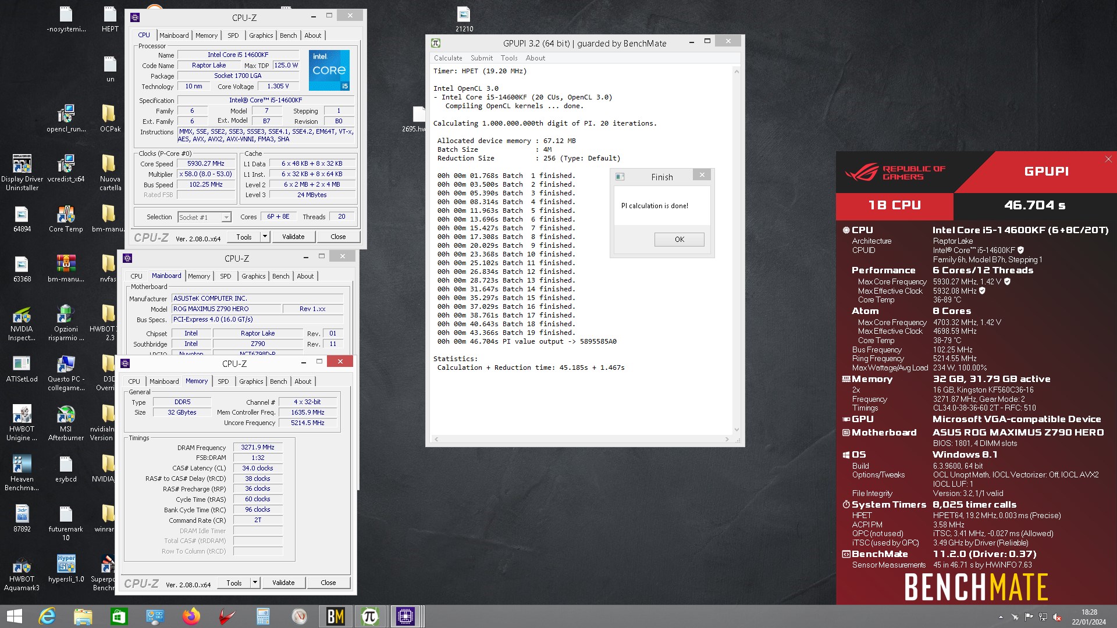
Task: Click Close button in top CPU-Z window
Action: pos(337,236)
